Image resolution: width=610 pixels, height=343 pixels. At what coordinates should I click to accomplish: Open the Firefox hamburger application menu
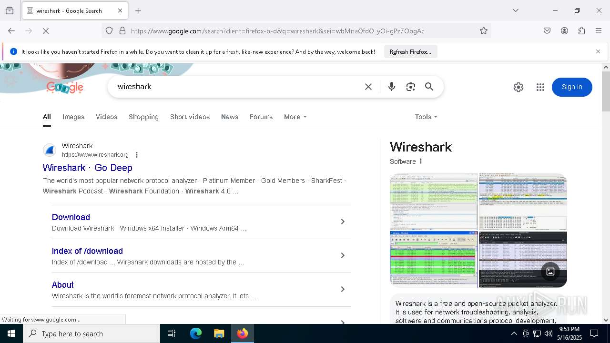point(599,31)
